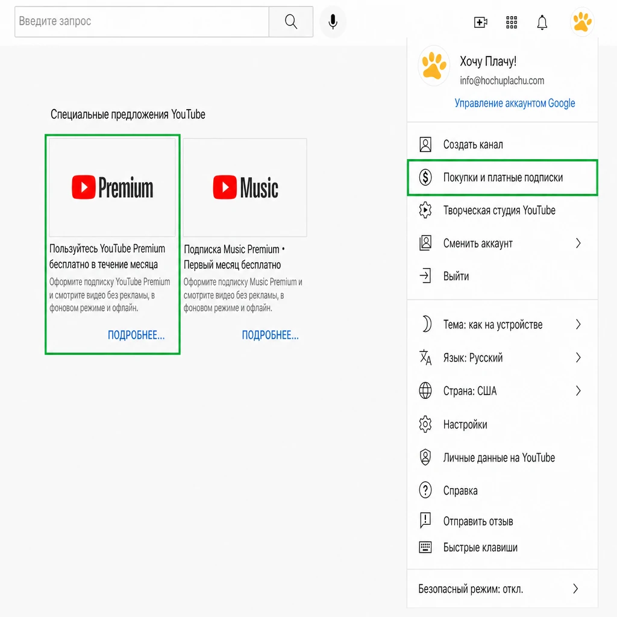Image resolution: width=617 pixels, height=617 pixels.
Task: Click the Create channel person icon
Action: point(425,145)
